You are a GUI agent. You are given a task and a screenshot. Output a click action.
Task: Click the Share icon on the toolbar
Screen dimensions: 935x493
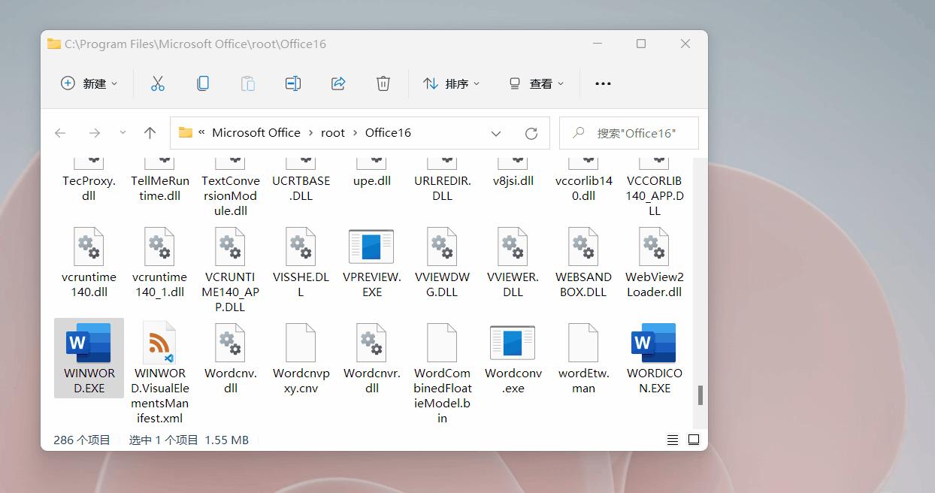pos(337,83)
